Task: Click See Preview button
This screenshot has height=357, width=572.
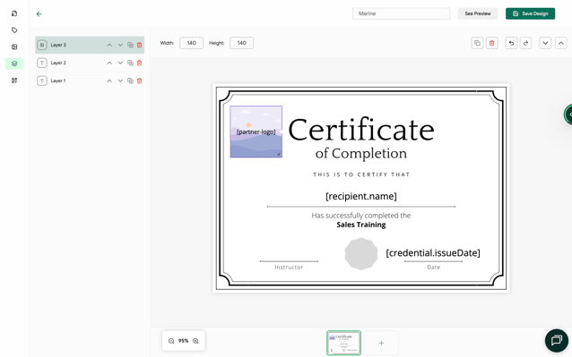Action: [x=478, y=13]
